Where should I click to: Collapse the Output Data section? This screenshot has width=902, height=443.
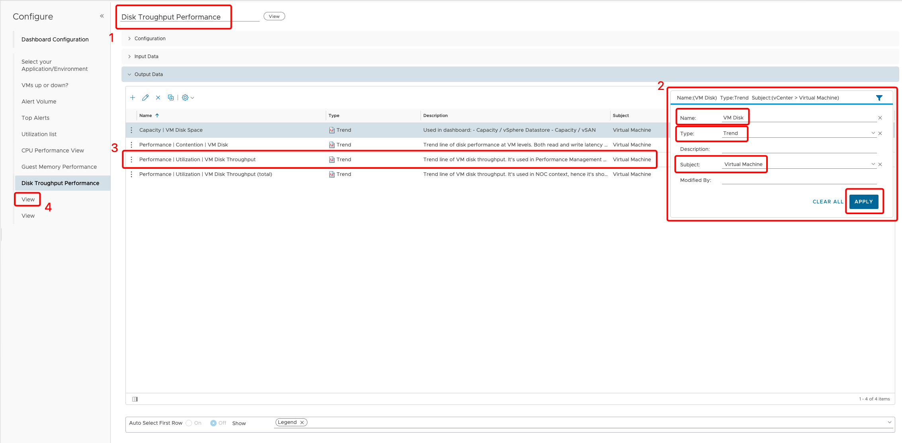pyautogui.click(x=129, y=74)
